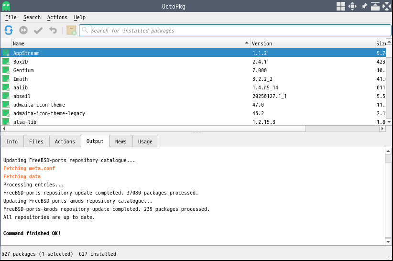This screenshot has width=393, height=261.
Task: Click the 'Command finished OK!' output line
Action: click(32, 233)
